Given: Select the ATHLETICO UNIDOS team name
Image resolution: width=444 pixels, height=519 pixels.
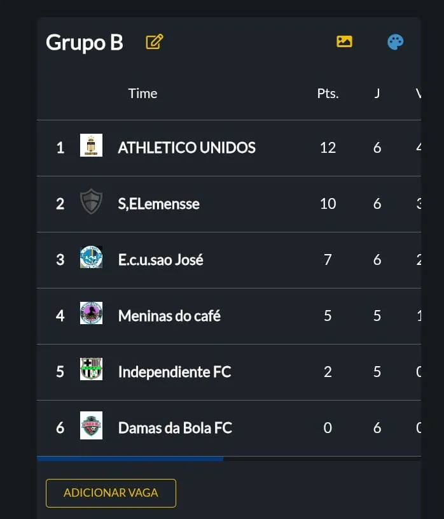Looking at the screenshot, I should coord(186,148).
